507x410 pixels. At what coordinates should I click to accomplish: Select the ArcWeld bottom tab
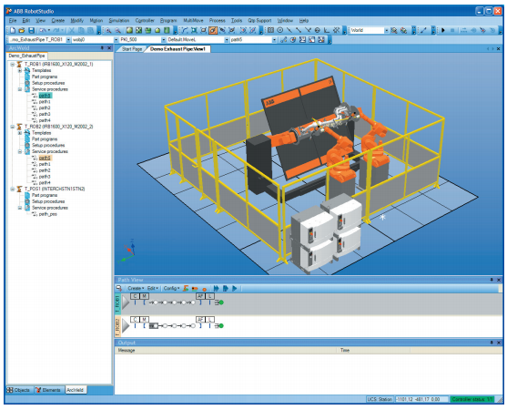[75, 390]
